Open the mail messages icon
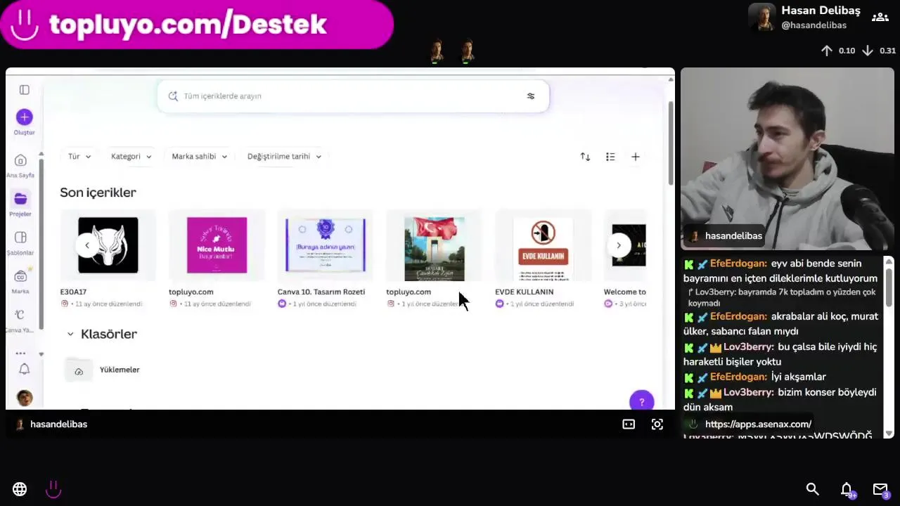This screenshot has width=900, height=506. coord(880,489)
